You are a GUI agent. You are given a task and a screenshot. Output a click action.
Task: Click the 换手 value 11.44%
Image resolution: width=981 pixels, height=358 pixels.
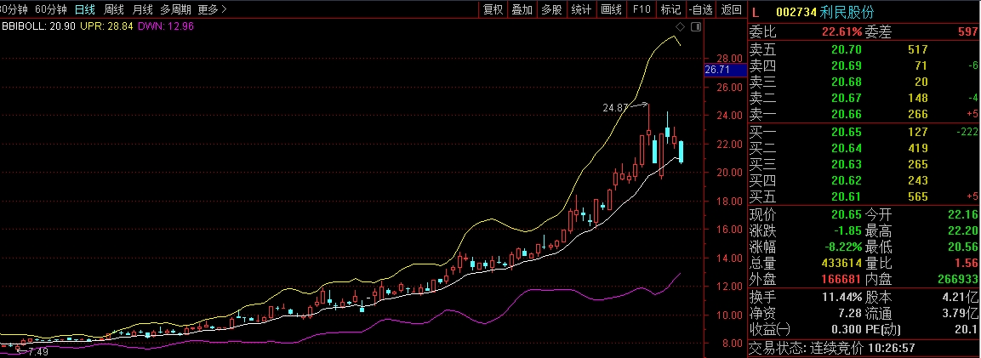tap(842, 297)
